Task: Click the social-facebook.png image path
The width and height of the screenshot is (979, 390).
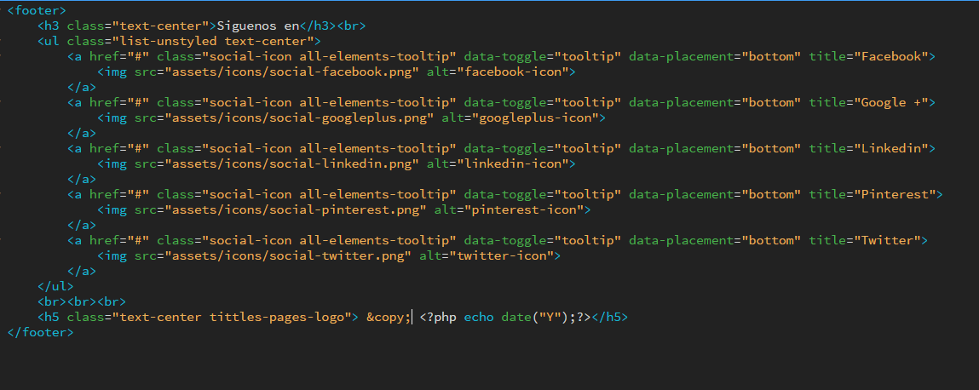Action: pyautogui.click(x=291, y=72)
